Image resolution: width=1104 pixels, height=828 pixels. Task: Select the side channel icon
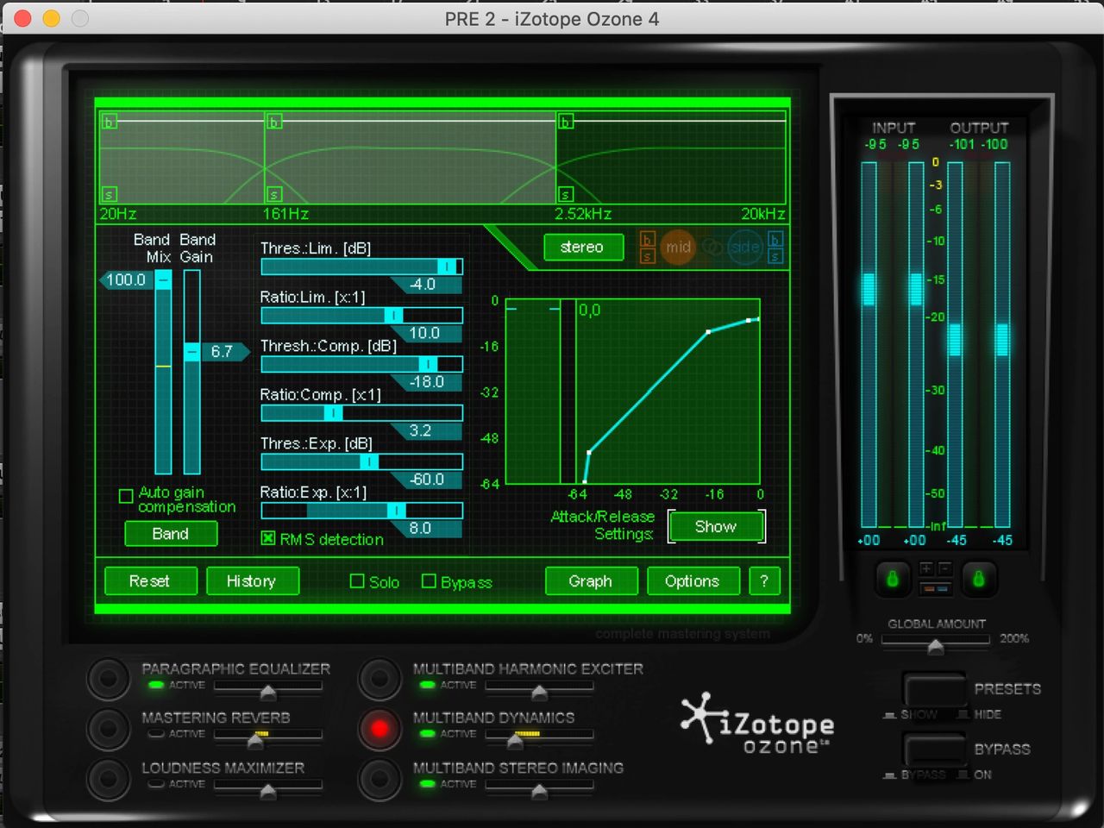tap(744, 248)
